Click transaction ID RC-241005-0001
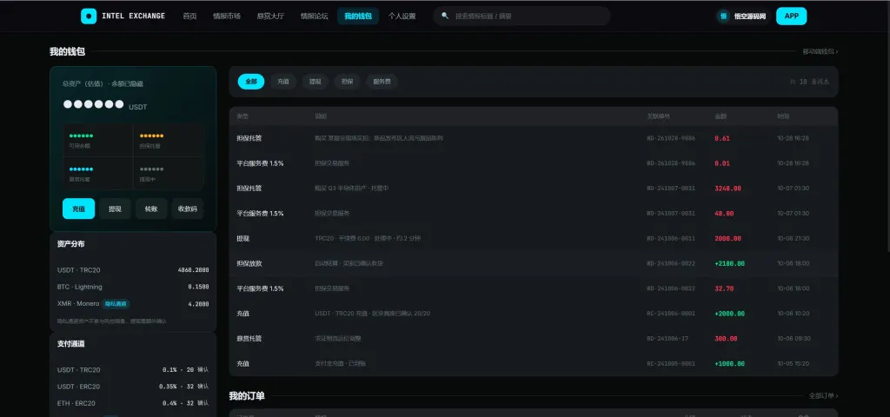The height and width of the screenshot is (417, 890). coord(671,363)
